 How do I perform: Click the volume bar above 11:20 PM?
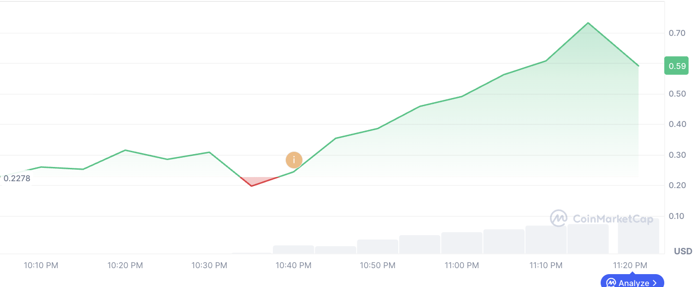638,236
